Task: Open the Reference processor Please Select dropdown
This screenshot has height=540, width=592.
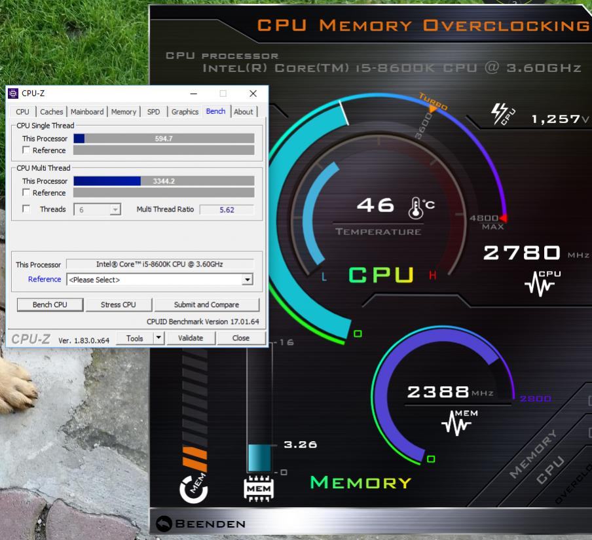Action: click(247, 279)
